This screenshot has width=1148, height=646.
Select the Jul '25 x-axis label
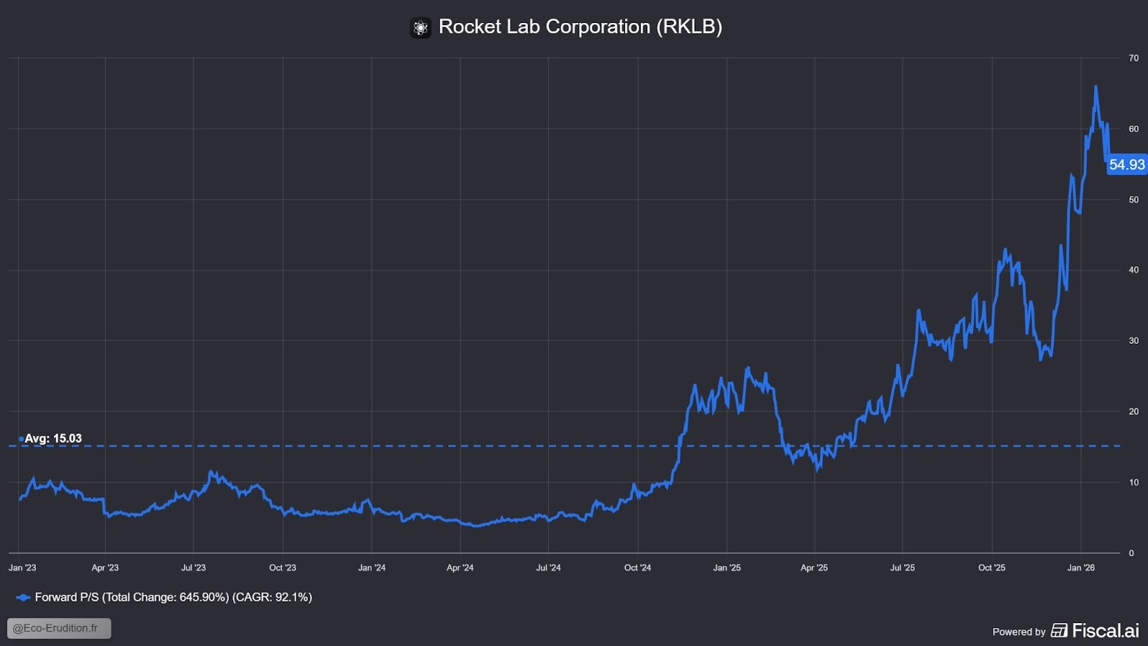903,568
